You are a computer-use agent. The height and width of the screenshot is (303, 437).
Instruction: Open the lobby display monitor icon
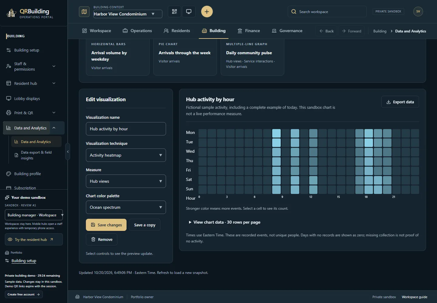point(189,12)
